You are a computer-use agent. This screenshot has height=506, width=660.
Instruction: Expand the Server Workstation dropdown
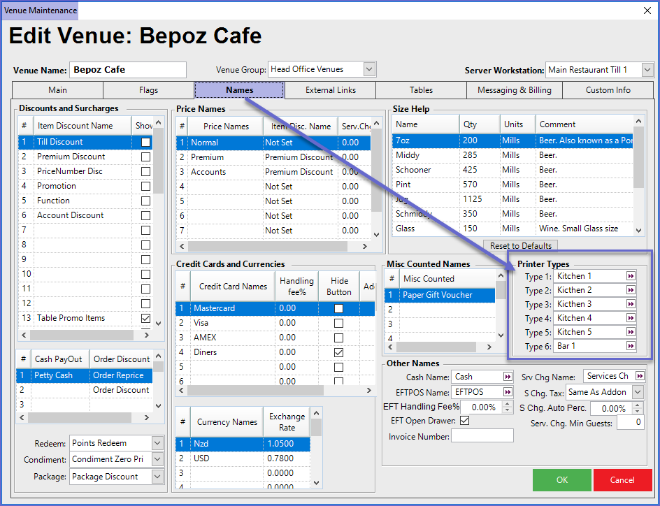coord(647,70)
